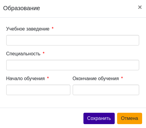Click the Учебное заведение label
Screen dimensions: 146x128
(28, 29)
